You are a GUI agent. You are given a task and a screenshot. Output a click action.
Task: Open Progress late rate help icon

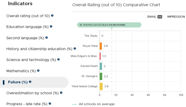coord(50,104)
